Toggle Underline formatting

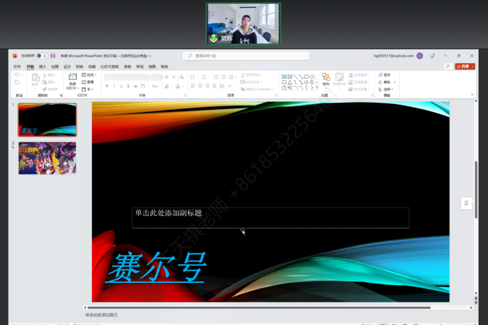pos(121,86)
